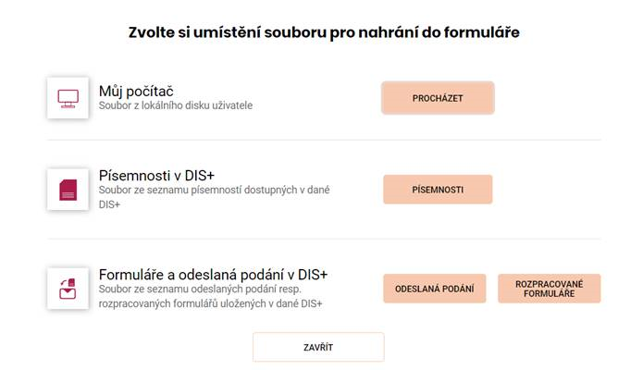The image size is (643, 370).
Task: Click the line 'rozpracovaných formulářů uložených v dané DIS+'
Action: click(210, 303)
